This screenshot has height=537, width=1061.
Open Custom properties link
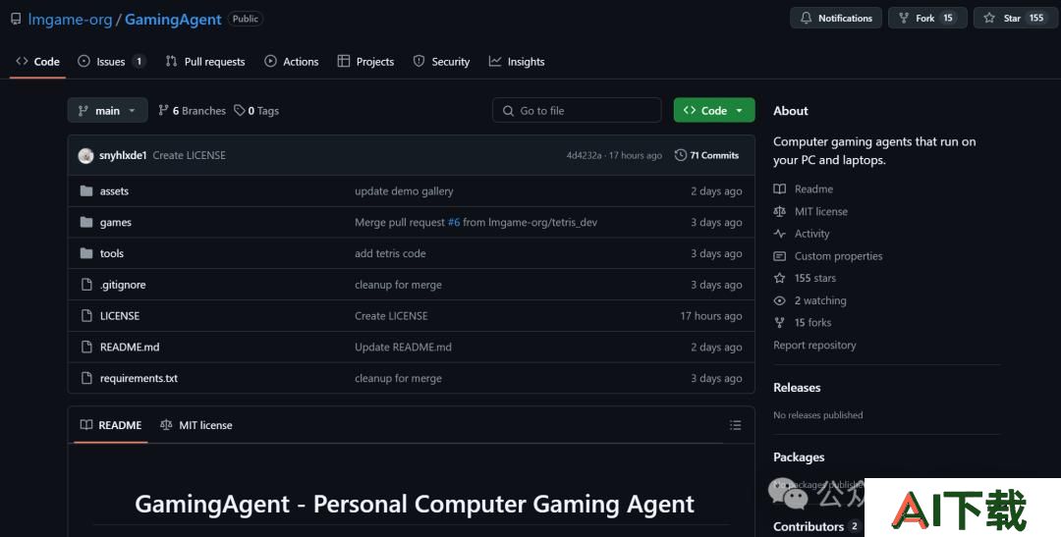pos(828,256)
